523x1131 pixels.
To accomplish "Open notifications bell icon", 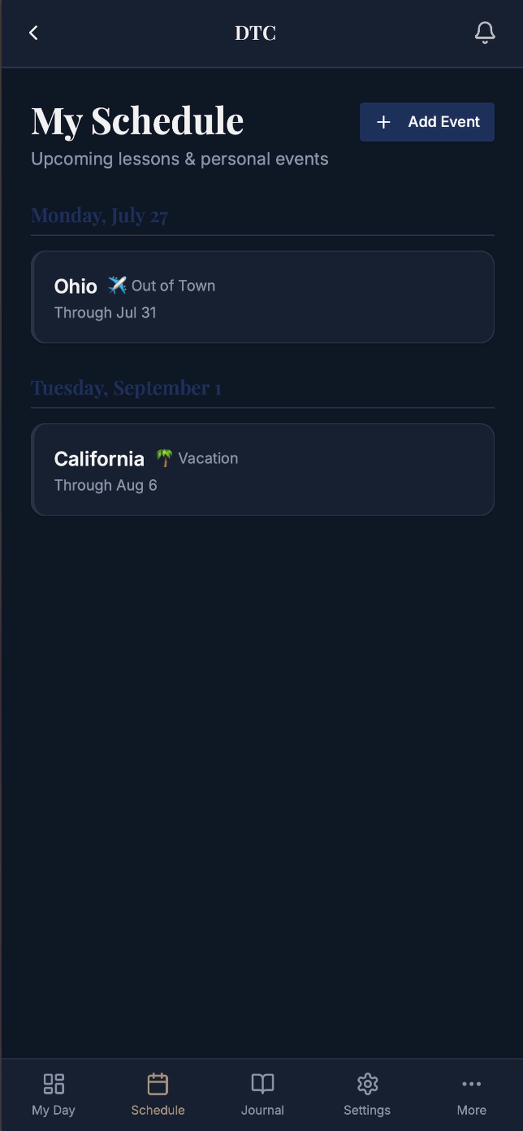I will pyautogui.click(x=485, y=33).
